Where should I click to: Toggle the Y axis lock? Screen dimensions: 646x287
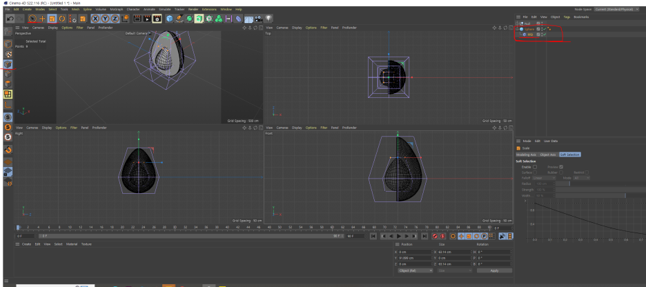(106, 19)
